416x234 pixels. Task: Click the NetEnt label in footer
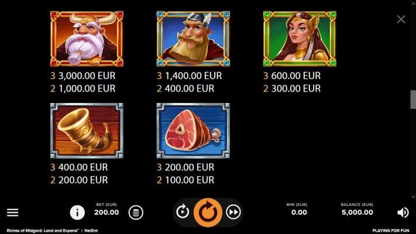point(91,230)
